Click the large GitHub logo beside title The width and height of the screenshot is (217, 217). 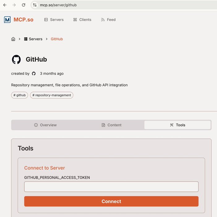click(16, 60)
